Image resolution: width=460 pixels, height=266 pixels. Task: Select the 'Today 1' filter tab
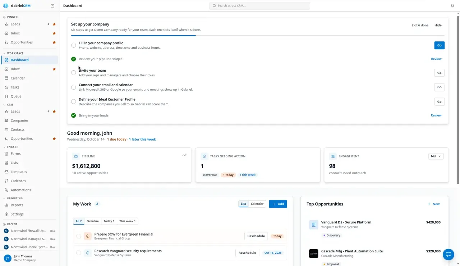coord(109,221)
